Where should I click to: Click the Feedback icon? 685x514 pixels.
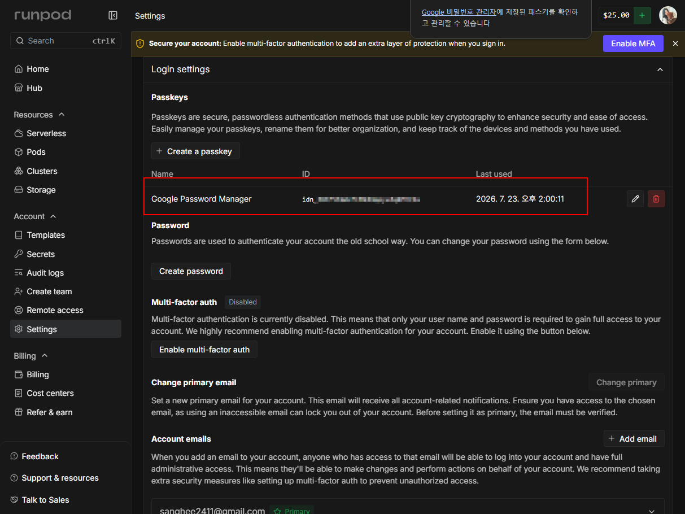tap(14, 456)
